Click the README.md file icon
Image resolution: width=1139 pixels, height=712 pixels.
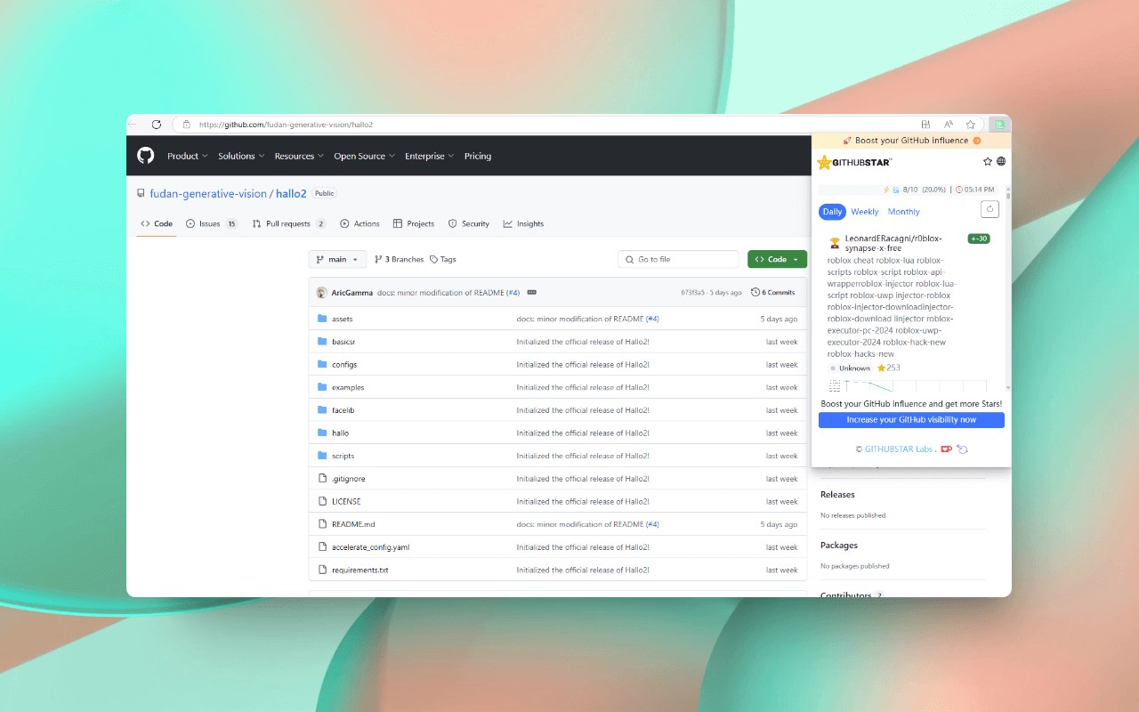click(323, 524)
